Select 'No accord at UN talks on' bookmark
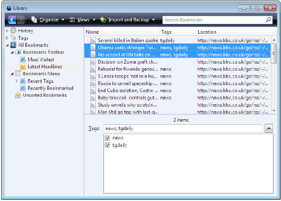 tap(177, 55)
